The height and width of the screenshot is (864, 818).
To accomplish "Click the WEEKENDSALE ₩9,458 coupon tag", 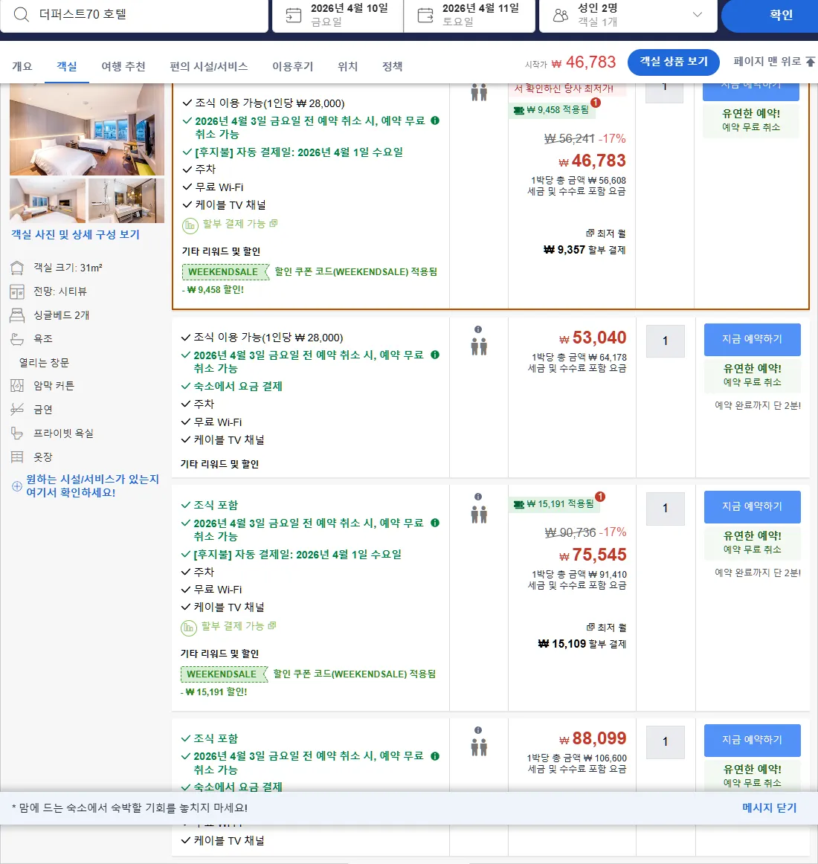I will (x=225, y=271).
